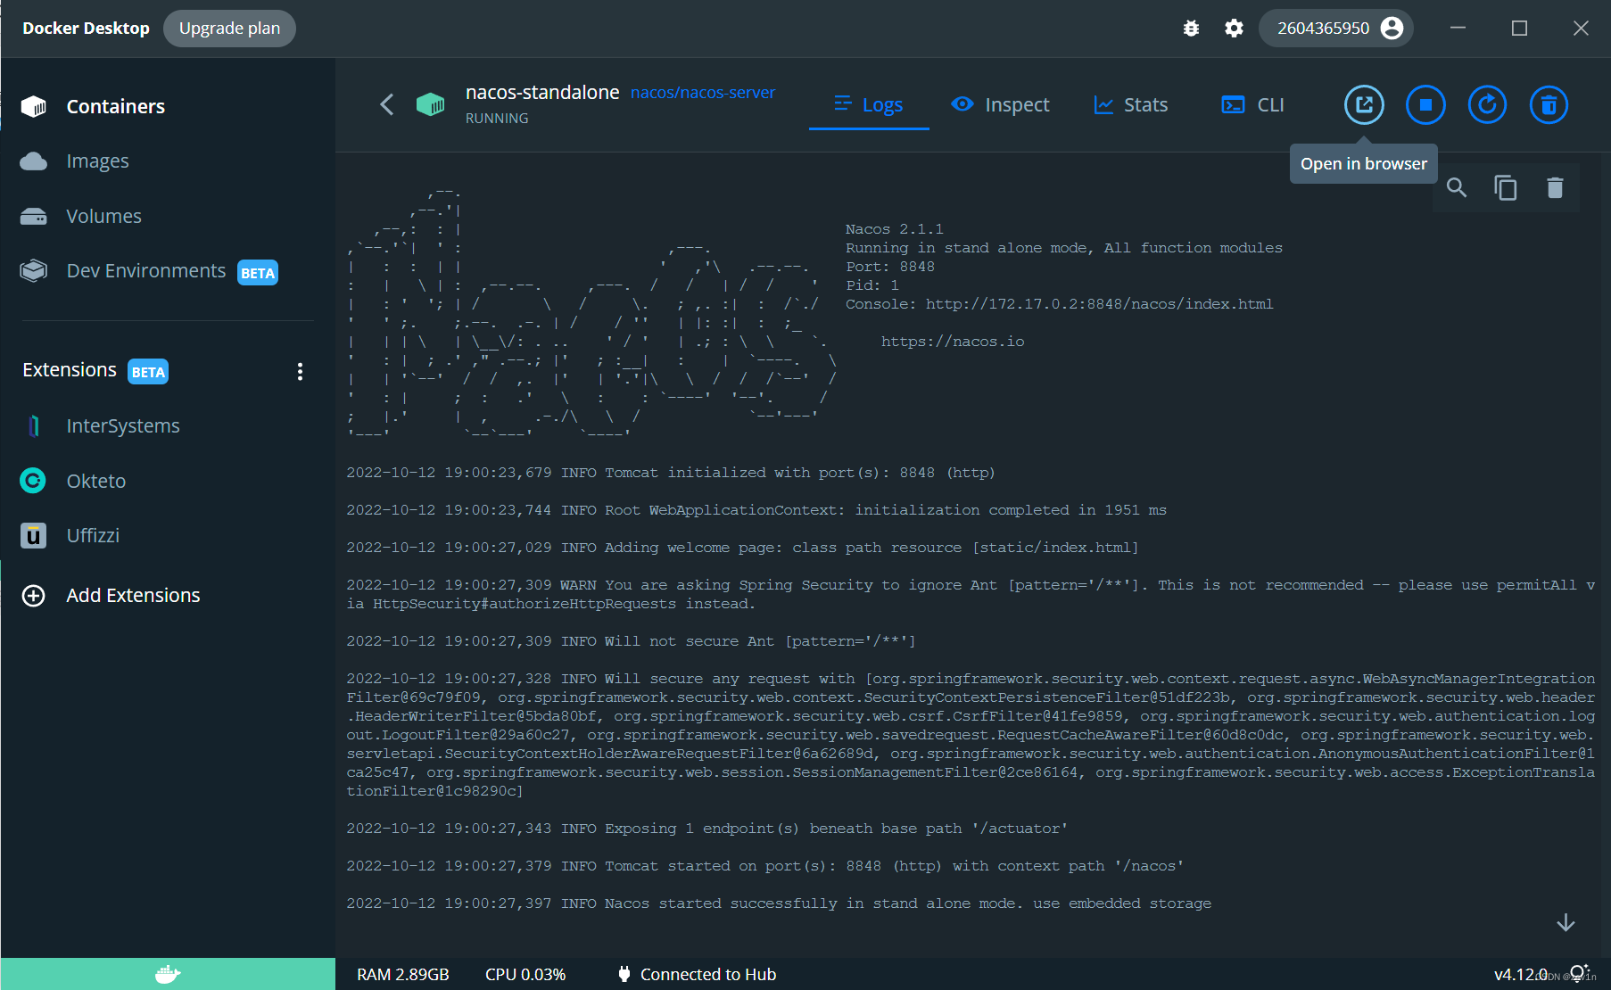Switch to the Inspect tab
The width and height of the screenshot is (1611, 990).
pyautogui.click(x=1000, y=105)
